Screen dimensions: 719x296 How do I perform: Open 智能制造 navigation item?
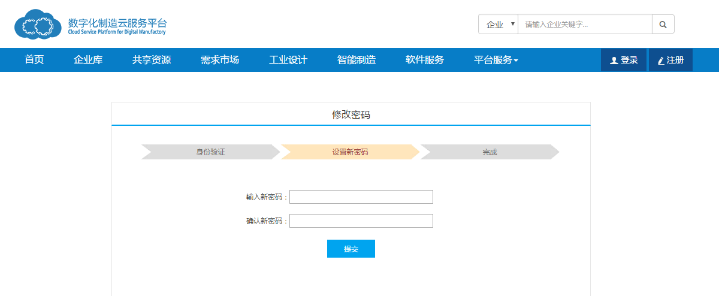[x=357, y=60]
